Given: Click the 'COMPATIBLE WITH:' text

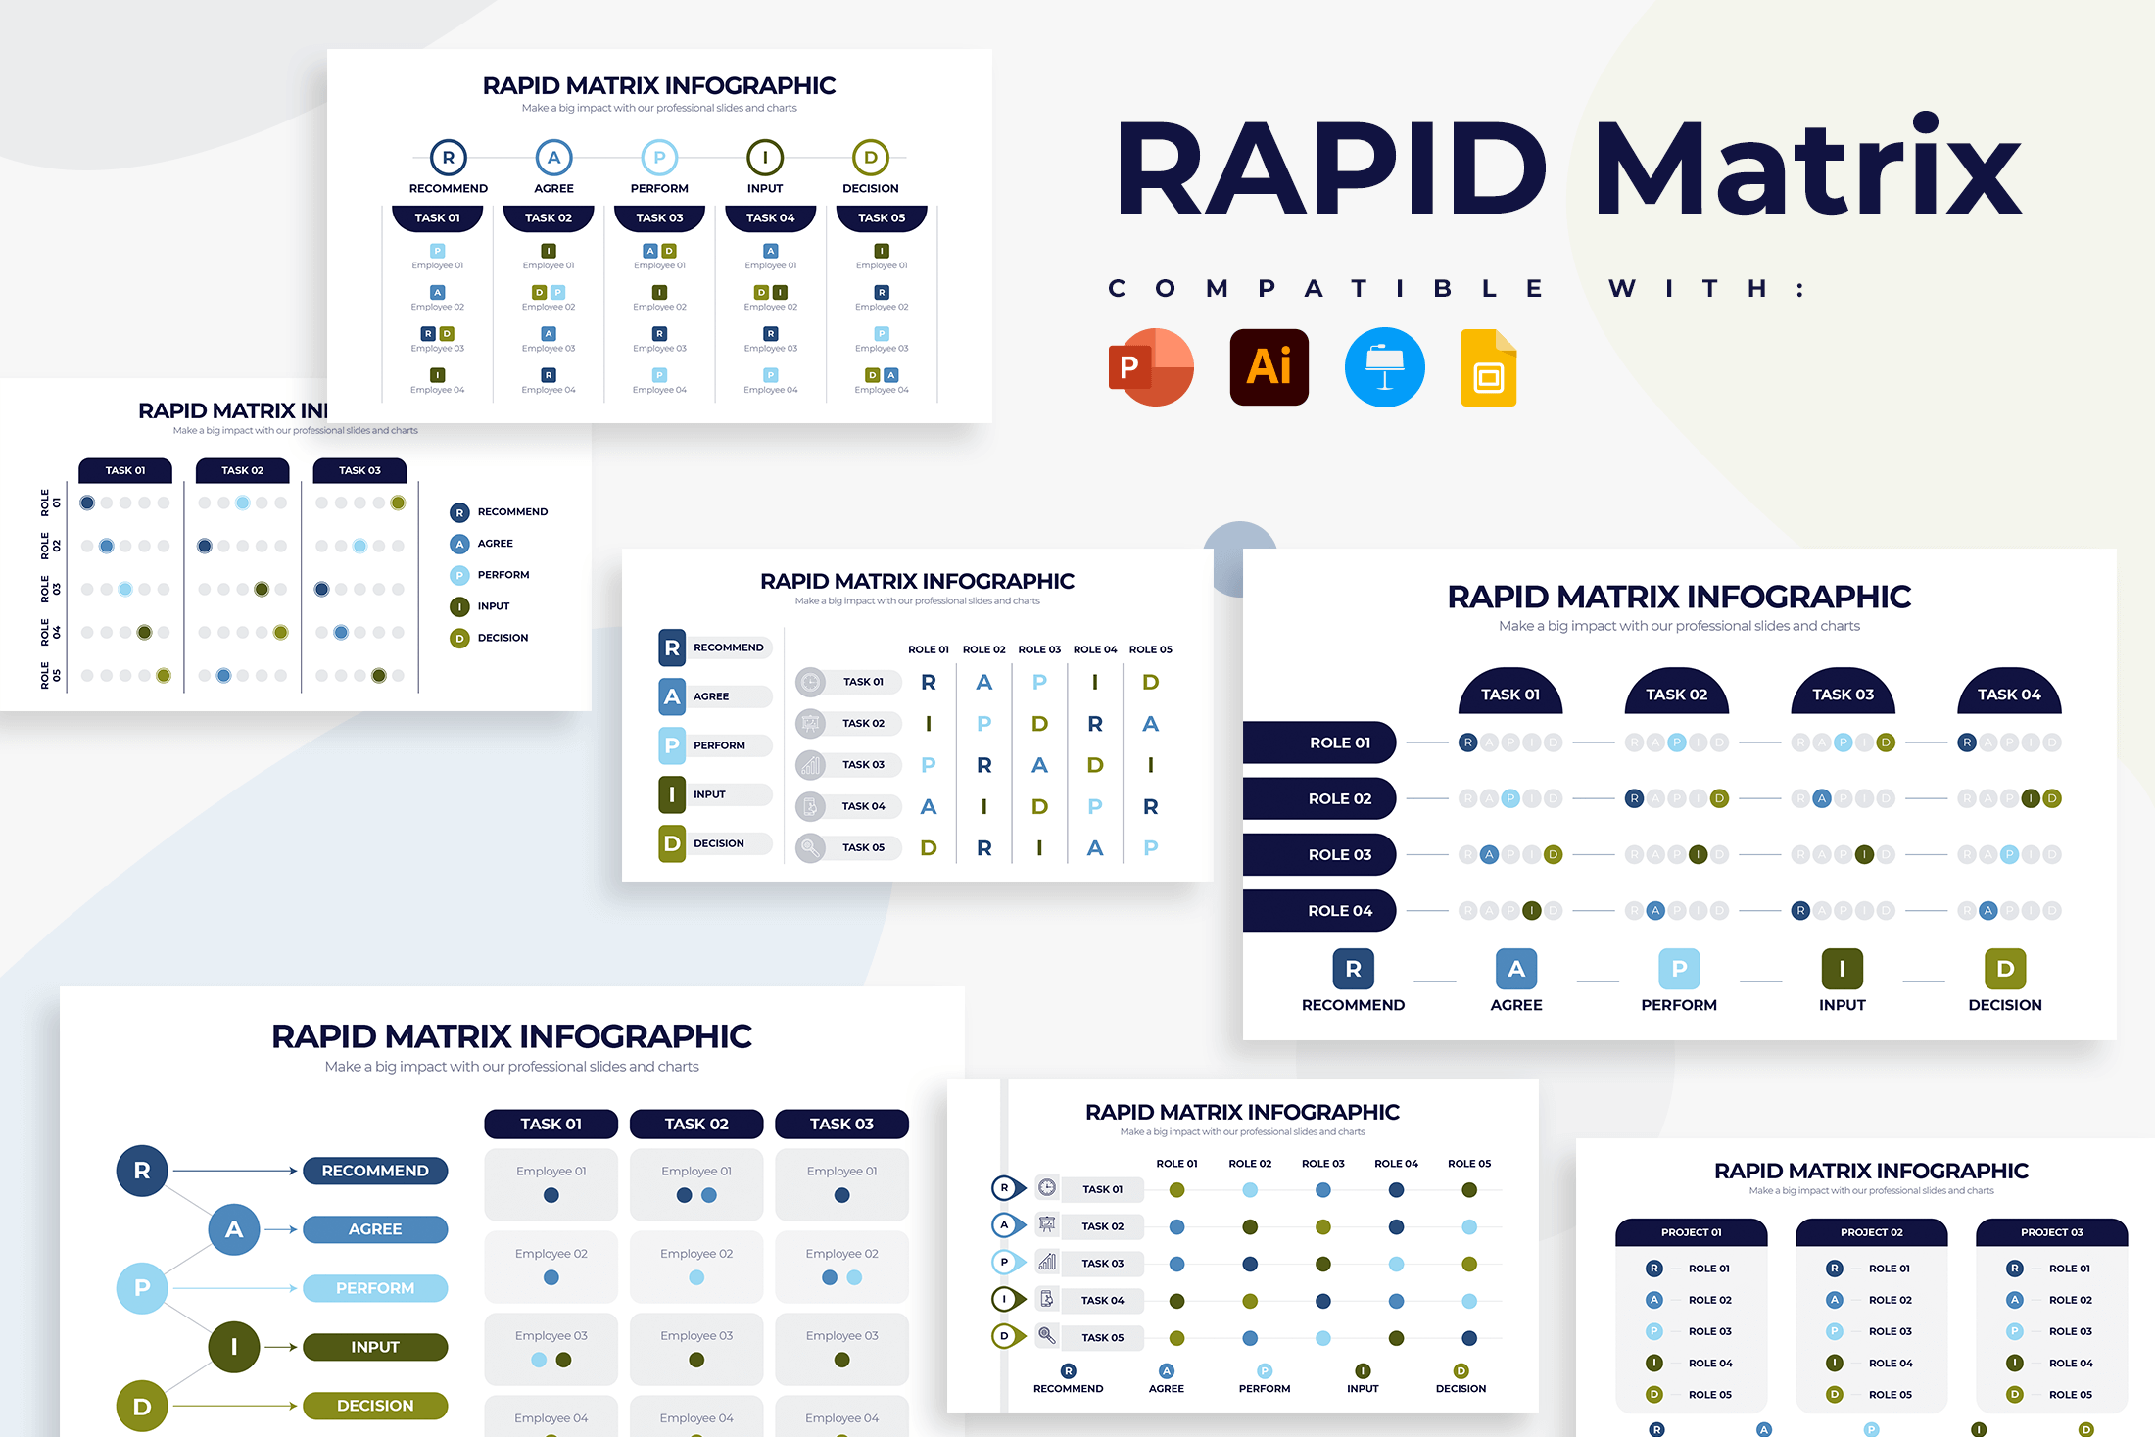Looking at the screenshot, I should click(x=1456, y=288).
